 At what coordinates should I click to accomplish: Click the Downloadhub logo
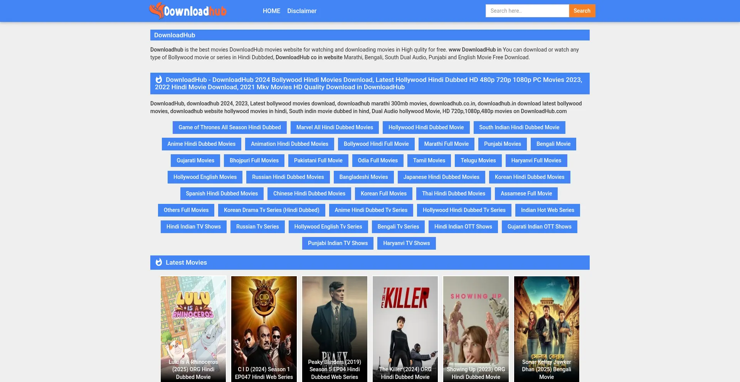coord(188,11)
